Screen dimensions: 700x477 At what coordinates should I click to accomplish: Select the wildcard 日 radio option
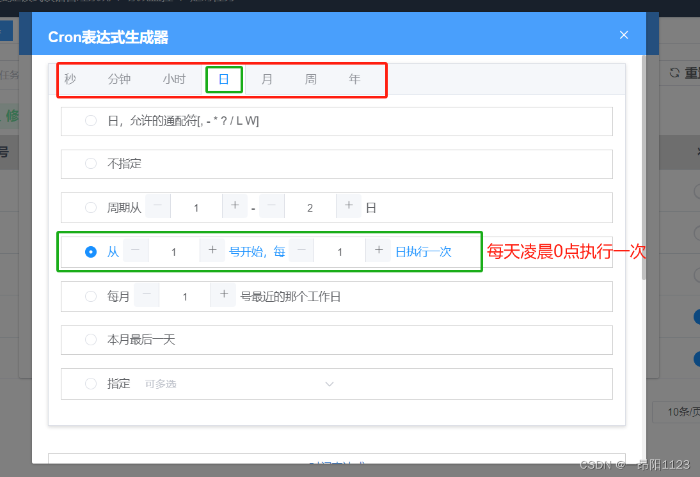(91, 120)
